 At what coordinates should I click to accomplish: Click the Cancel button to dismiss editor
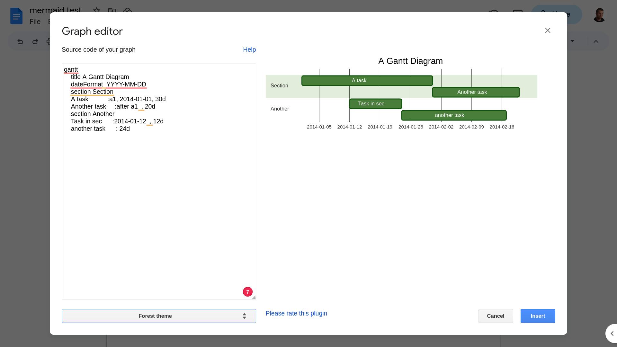(496, 316)
